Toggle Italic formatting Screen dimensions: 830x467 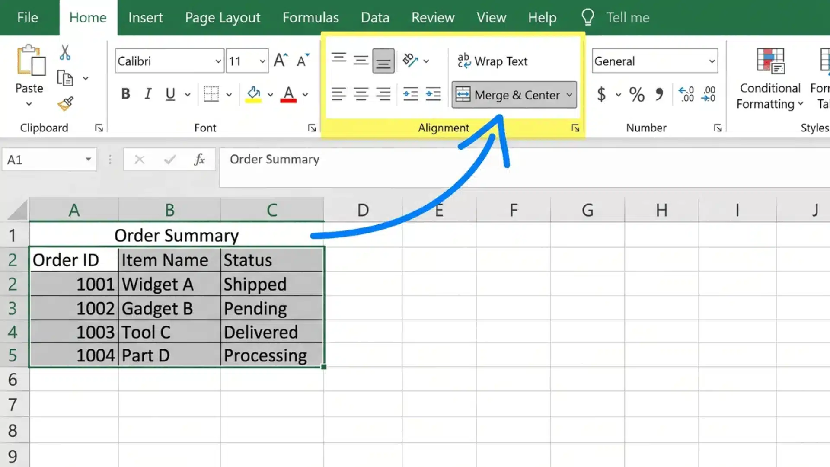coord(148,94)
